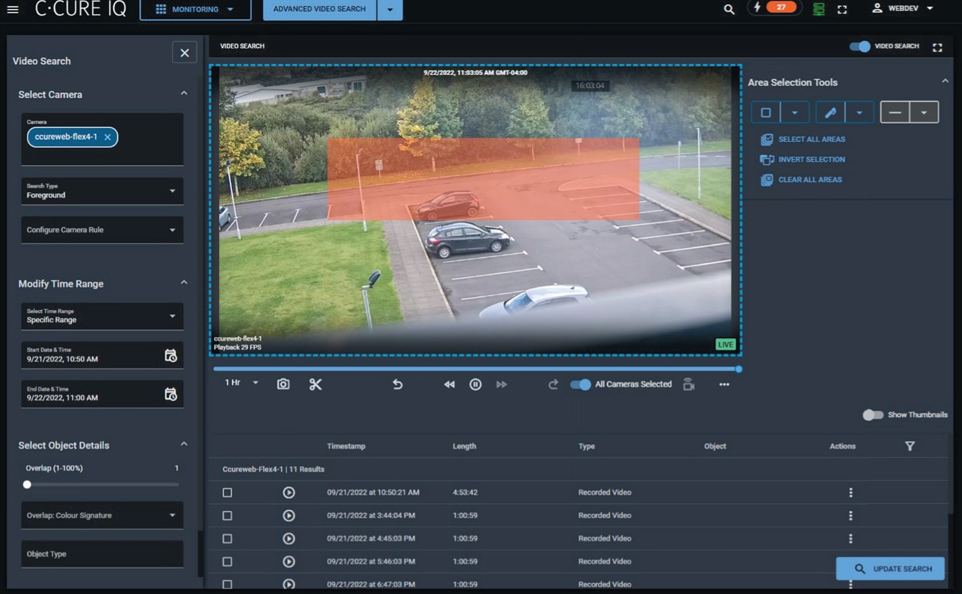Click the snapshot camera icon
Image resolution: width=962 pixels, height=594 pixels.
(x=283, y=384)
